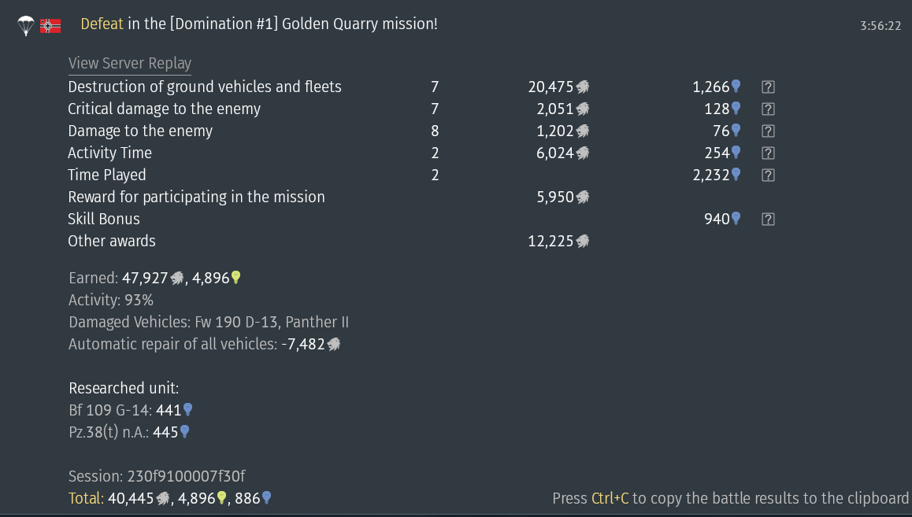
Task: Open help icon for Destruction of ground vehicles
Action: (x=768, y=87)
